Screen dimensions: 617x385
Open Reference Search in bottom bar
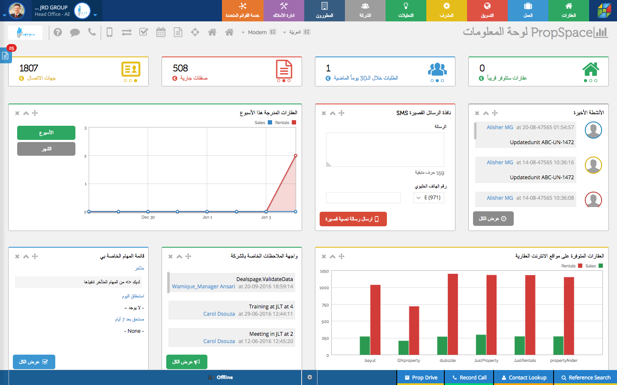click(x=586, y=378)
